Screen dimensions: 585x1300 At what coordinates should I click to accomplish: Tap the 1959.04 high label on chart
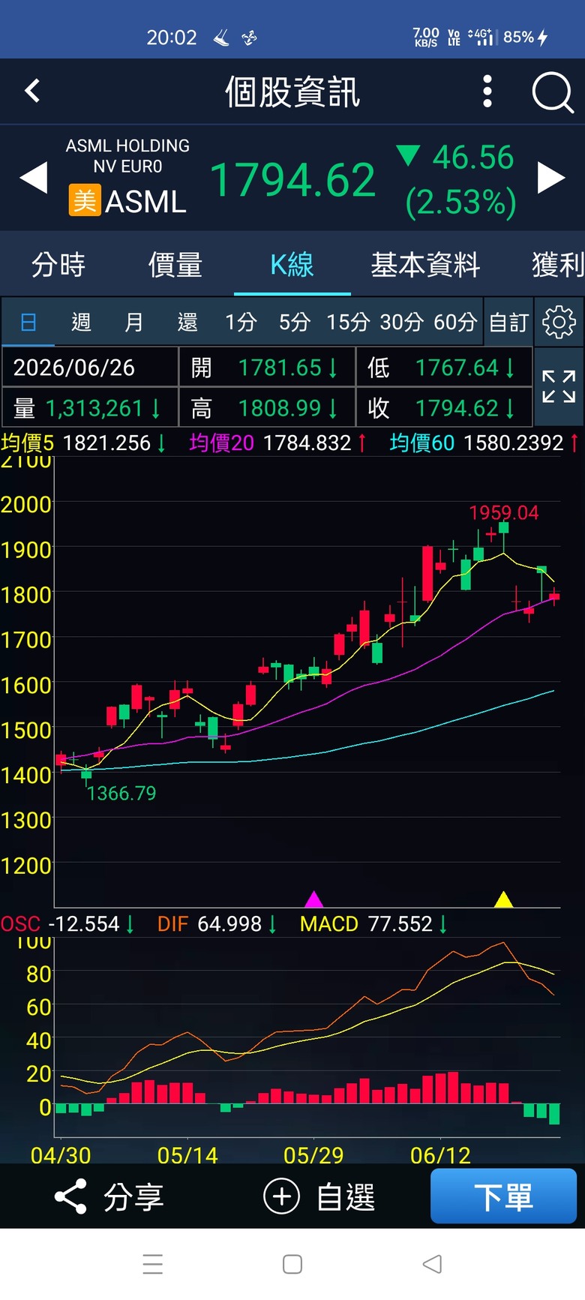pos(504,512)
